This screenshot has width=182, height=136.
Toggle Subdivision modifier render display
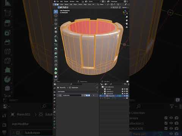click(89, 96)
